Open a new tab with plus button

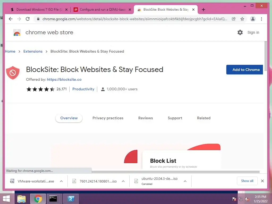click(x=203, y=10)
